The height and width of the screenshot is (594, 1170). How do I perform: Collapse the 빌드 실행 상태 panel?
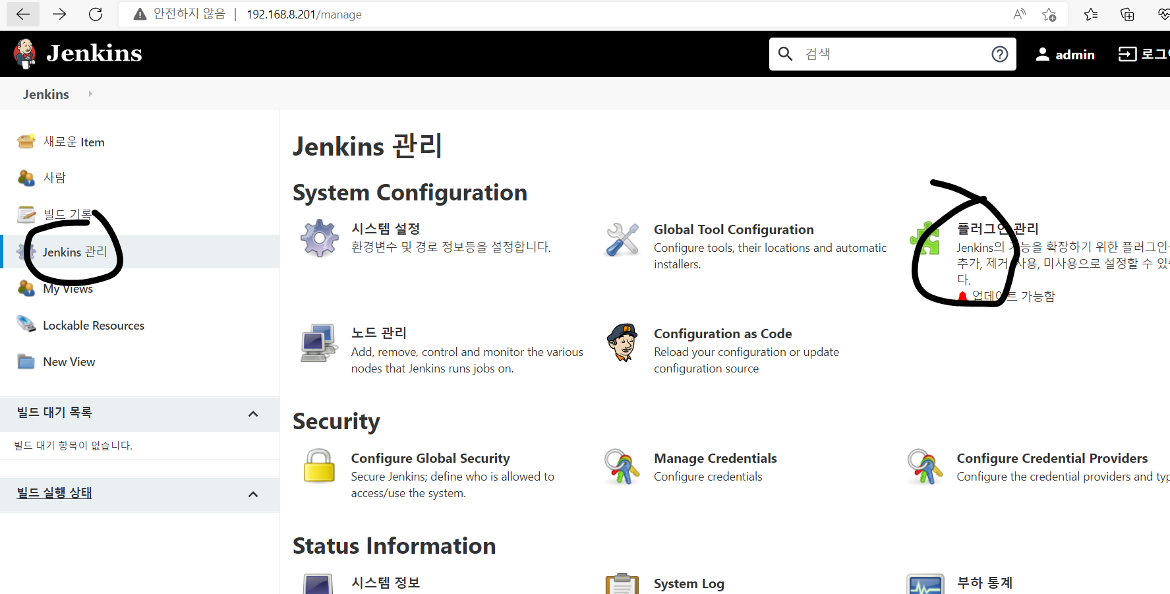[x=253, y=494]
